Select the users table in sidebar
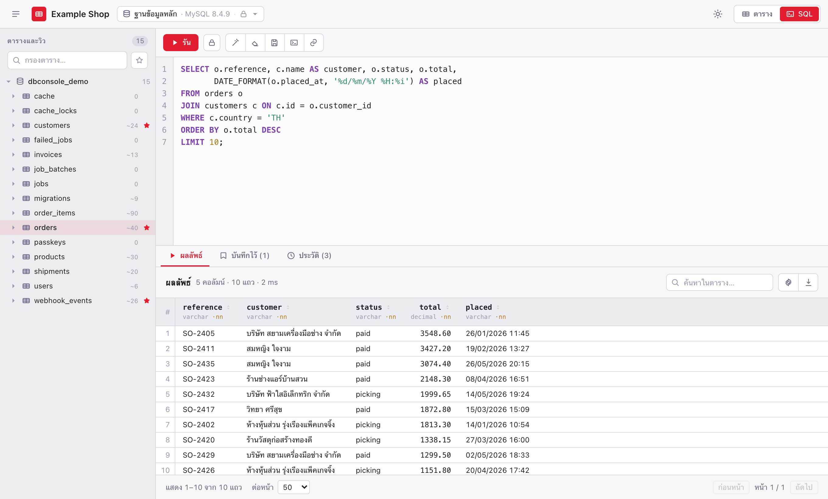This screenshot has height=499, width=828. [x=78, y=286]
